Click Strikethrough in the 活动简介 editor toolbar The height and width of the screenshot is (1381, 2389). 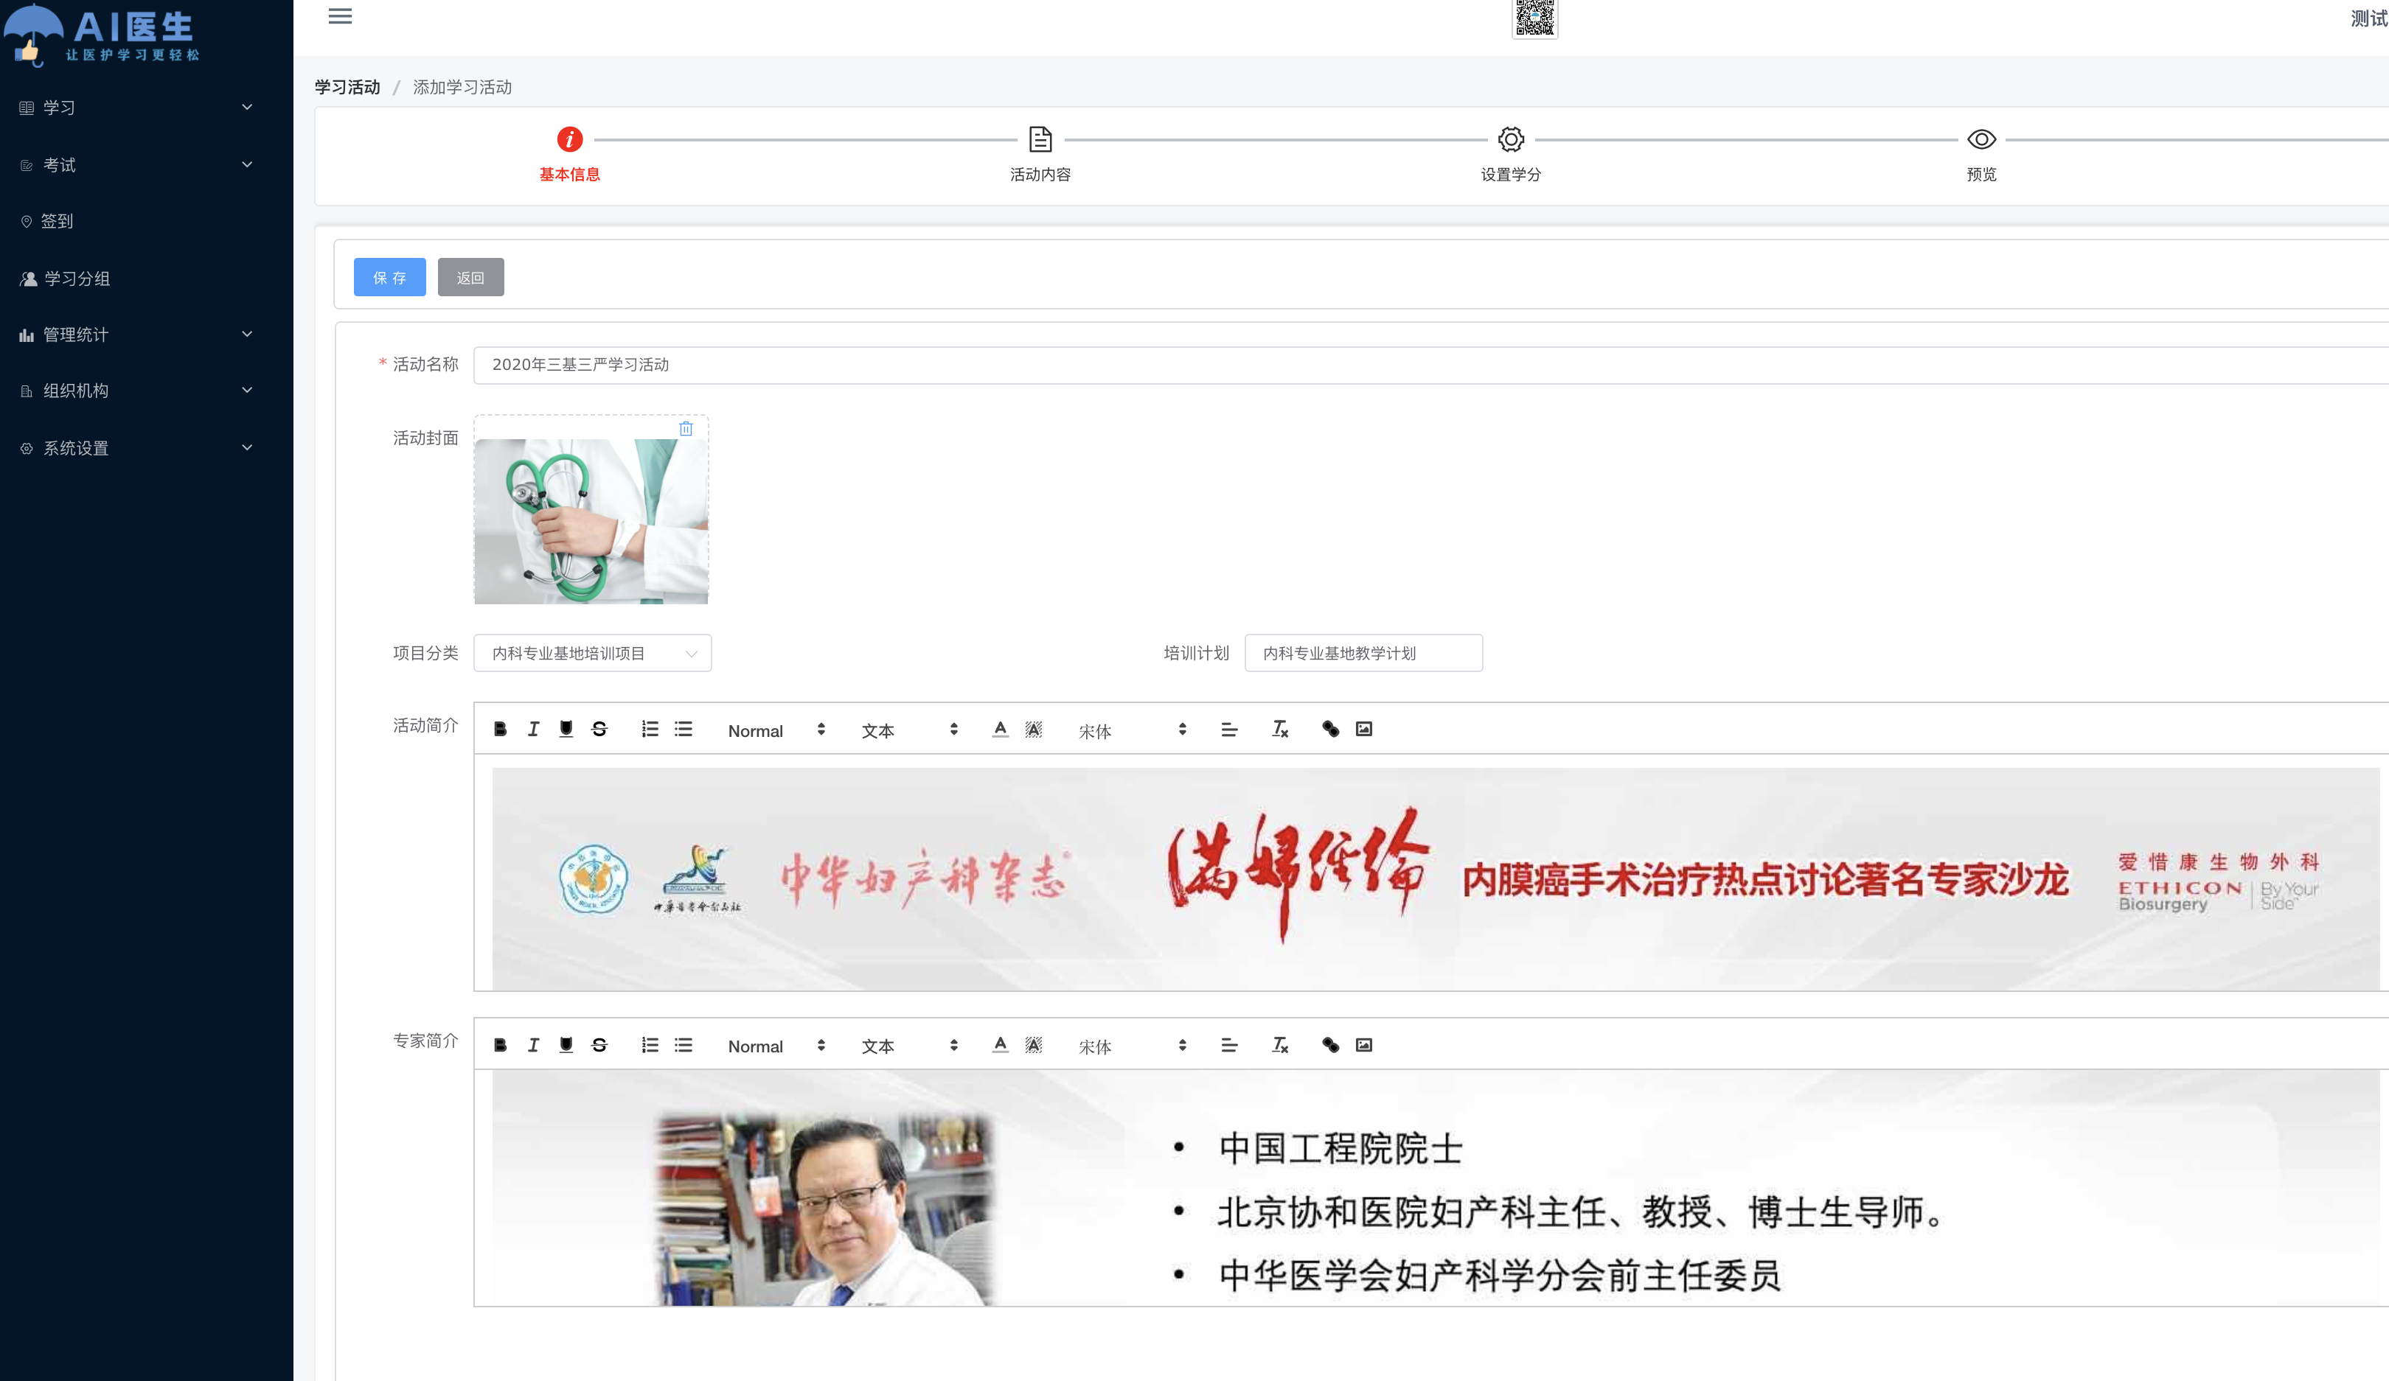[599, 730]
